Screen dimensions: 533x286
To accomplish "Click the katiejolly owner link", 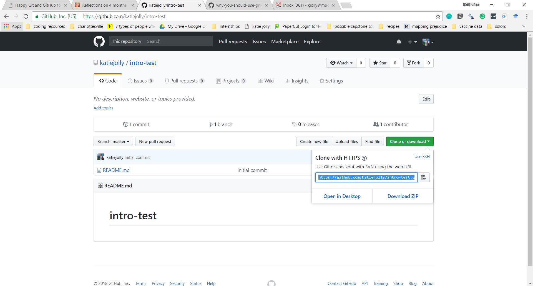I will (112, 63).
